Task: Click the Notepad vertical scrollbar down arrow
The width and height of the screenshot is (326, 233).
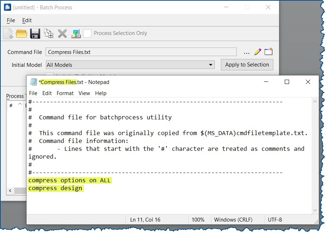Action: (315, 210)
